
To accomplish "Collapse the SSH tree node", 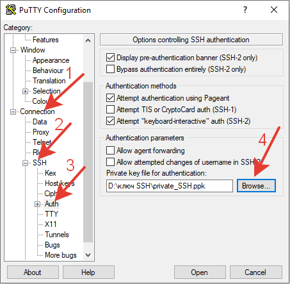I will click(25, 163).
